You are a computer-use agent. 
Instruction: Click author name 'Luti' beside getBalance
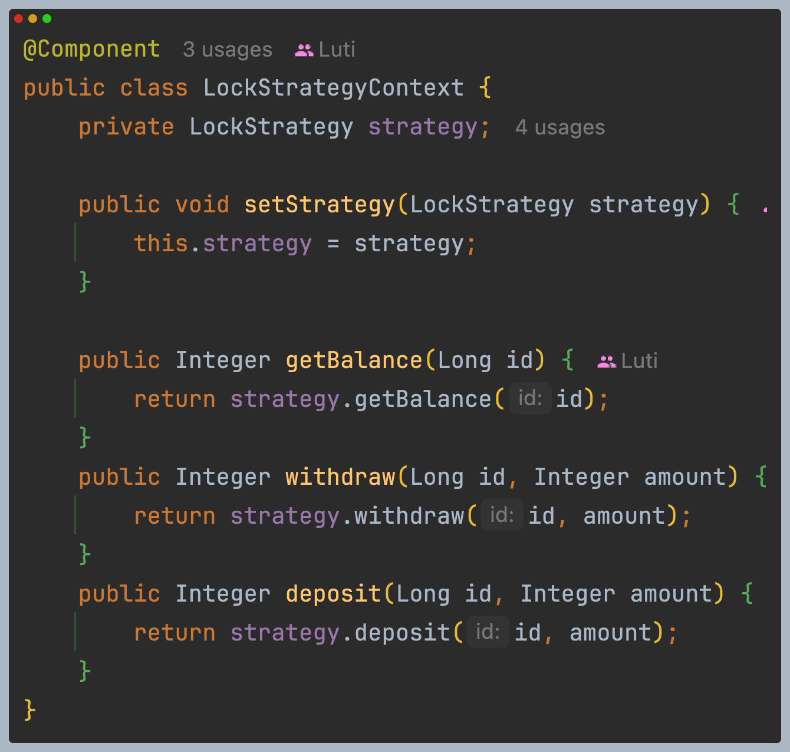point(640,361)
